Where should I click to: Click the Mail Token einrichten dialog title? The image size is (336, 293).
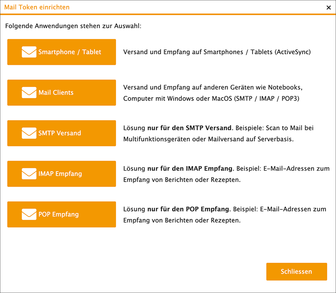[x=37, y=7]
